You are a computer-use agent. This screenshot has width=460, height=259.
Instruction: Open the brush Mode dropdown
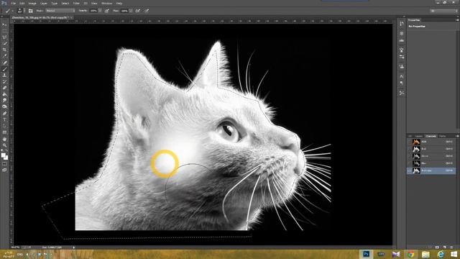tap(60, 11)
